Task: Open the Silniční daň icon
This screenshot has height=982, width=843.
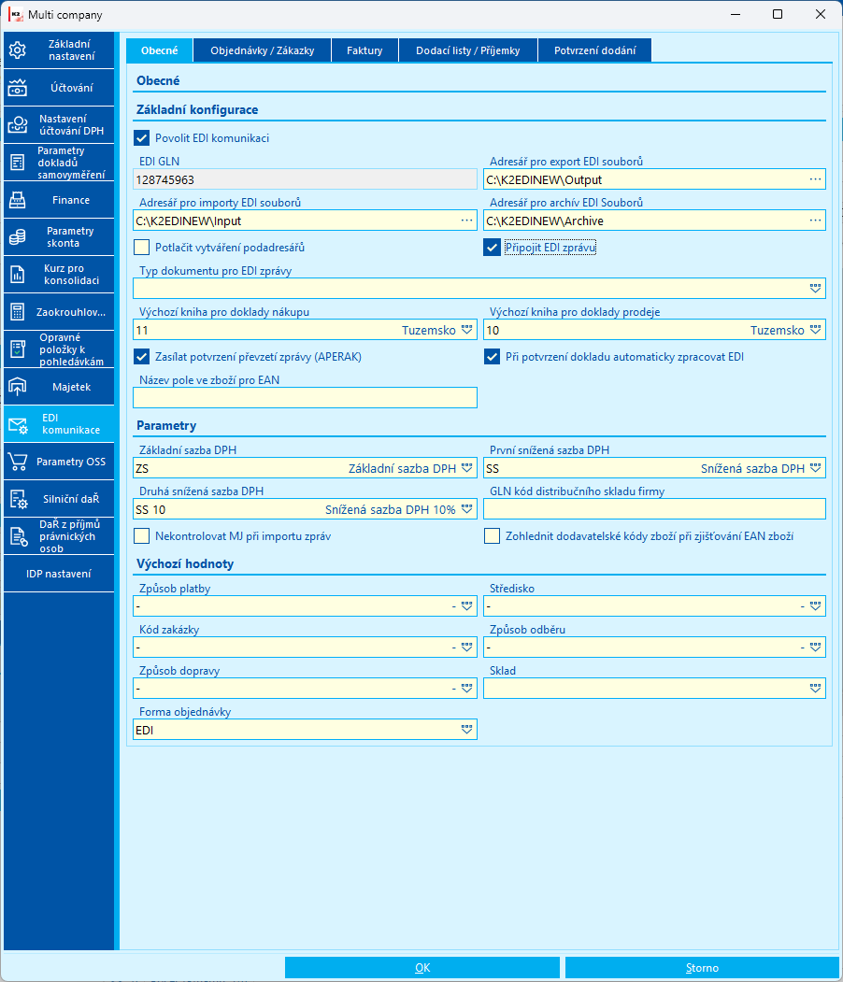Action: click(x=18, y=499)
